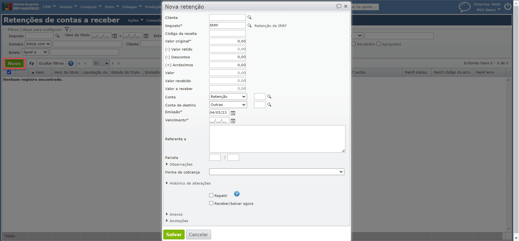
Task: Open the Conta de destino search magnifier
Action: pyautogui.click(x=269, y=105)
